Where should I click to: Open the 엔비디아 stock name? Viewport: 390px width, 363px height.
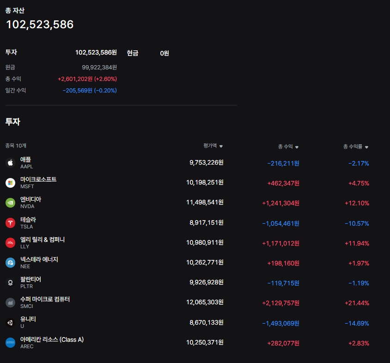(30, 199)
